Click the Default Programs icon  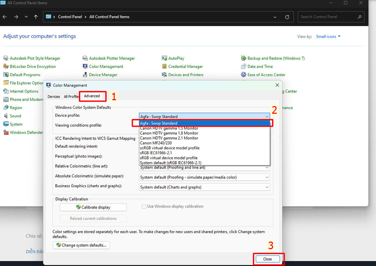click(6, 75)
